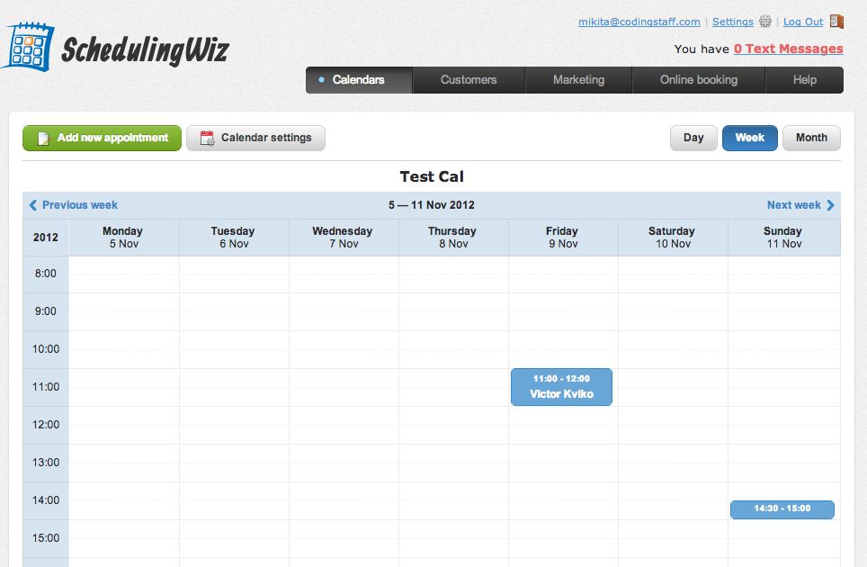This screenshot has width=867, height=567.
Task: Click the envelope icon next to Log Out
Action: 837,21
